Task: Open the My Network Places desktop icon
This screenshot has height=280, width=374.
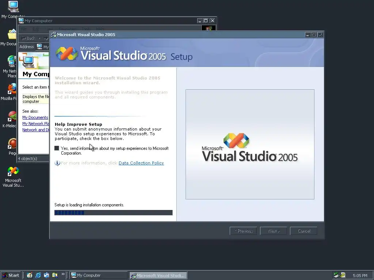Action: [x=11, y=61]
